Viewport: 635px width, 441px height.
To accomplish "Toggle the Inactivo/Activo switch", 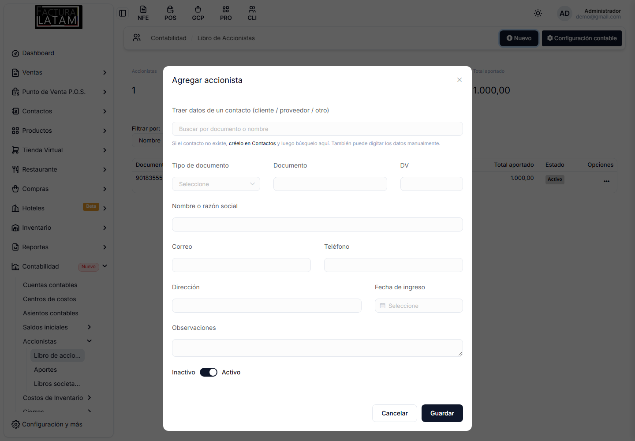I will tap(209, 372).
